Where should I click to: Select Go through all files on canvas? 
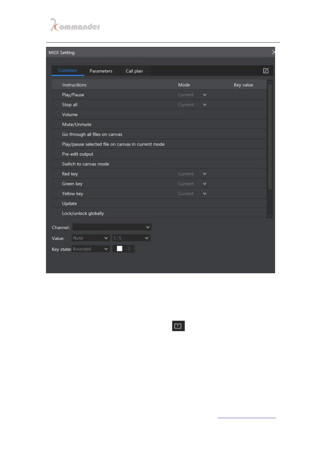tap(159, 134)
